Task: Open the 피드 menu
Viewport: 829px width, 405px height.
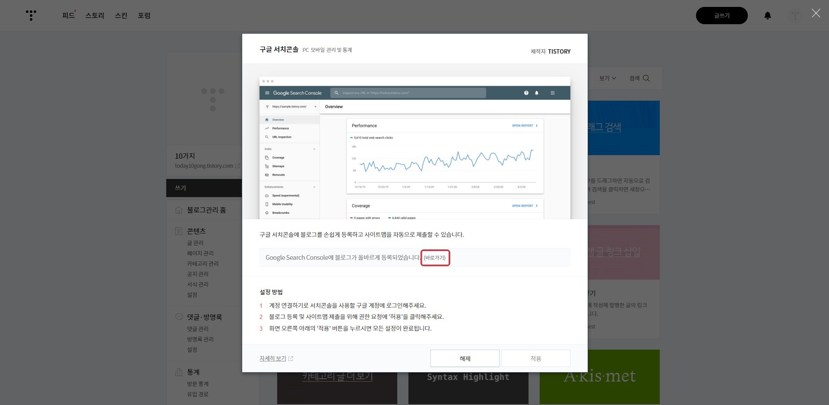Action: [68, 16]
